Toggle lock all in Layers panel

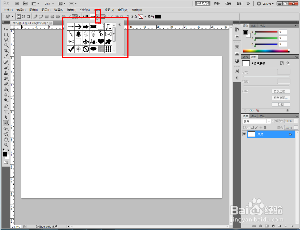pos(265,127)
